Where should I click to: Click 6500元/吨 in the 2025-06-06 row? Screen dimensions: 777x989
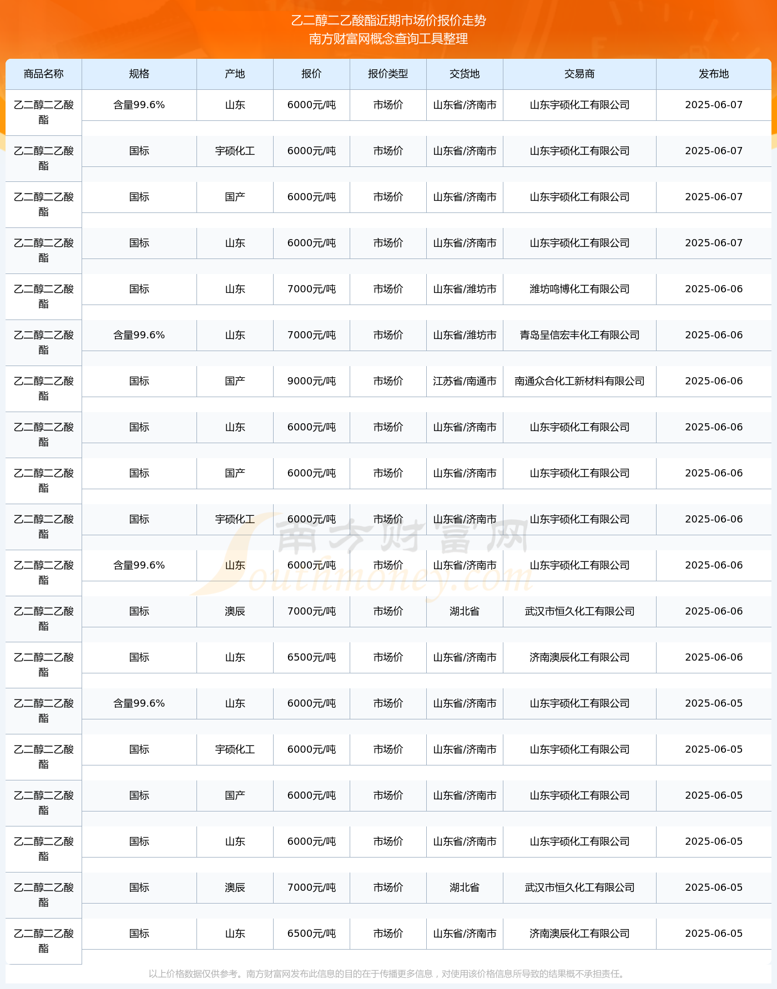311,657
